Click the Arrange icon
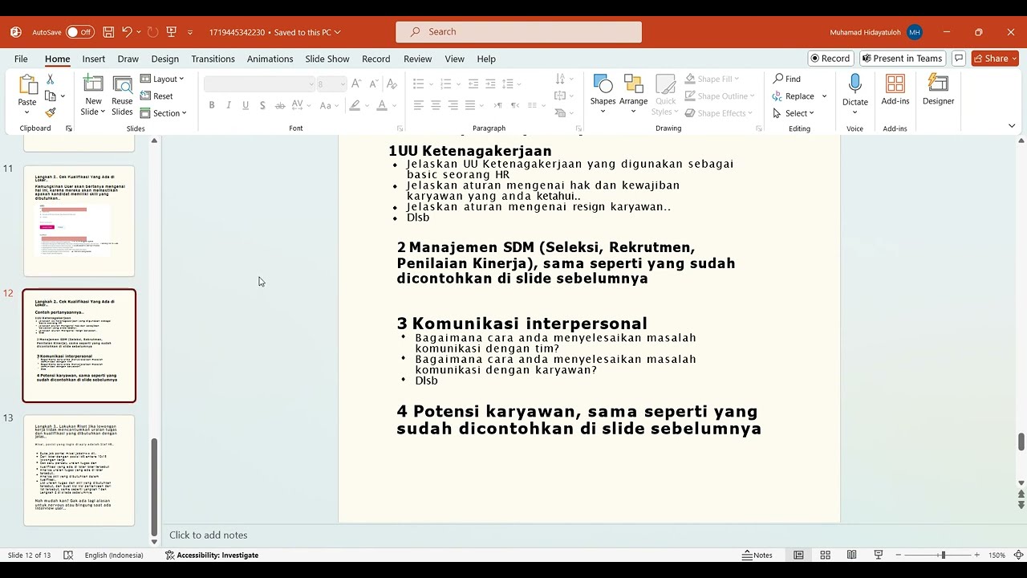This screenshot has width=1027, height=578. coord(633,84)
